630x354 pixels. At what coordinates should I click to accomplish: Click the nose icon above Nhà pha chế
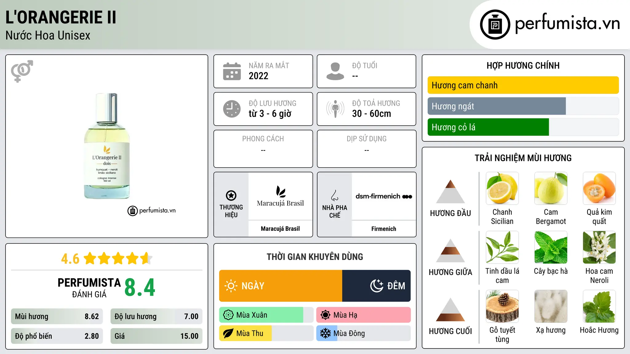pos(335,195)
